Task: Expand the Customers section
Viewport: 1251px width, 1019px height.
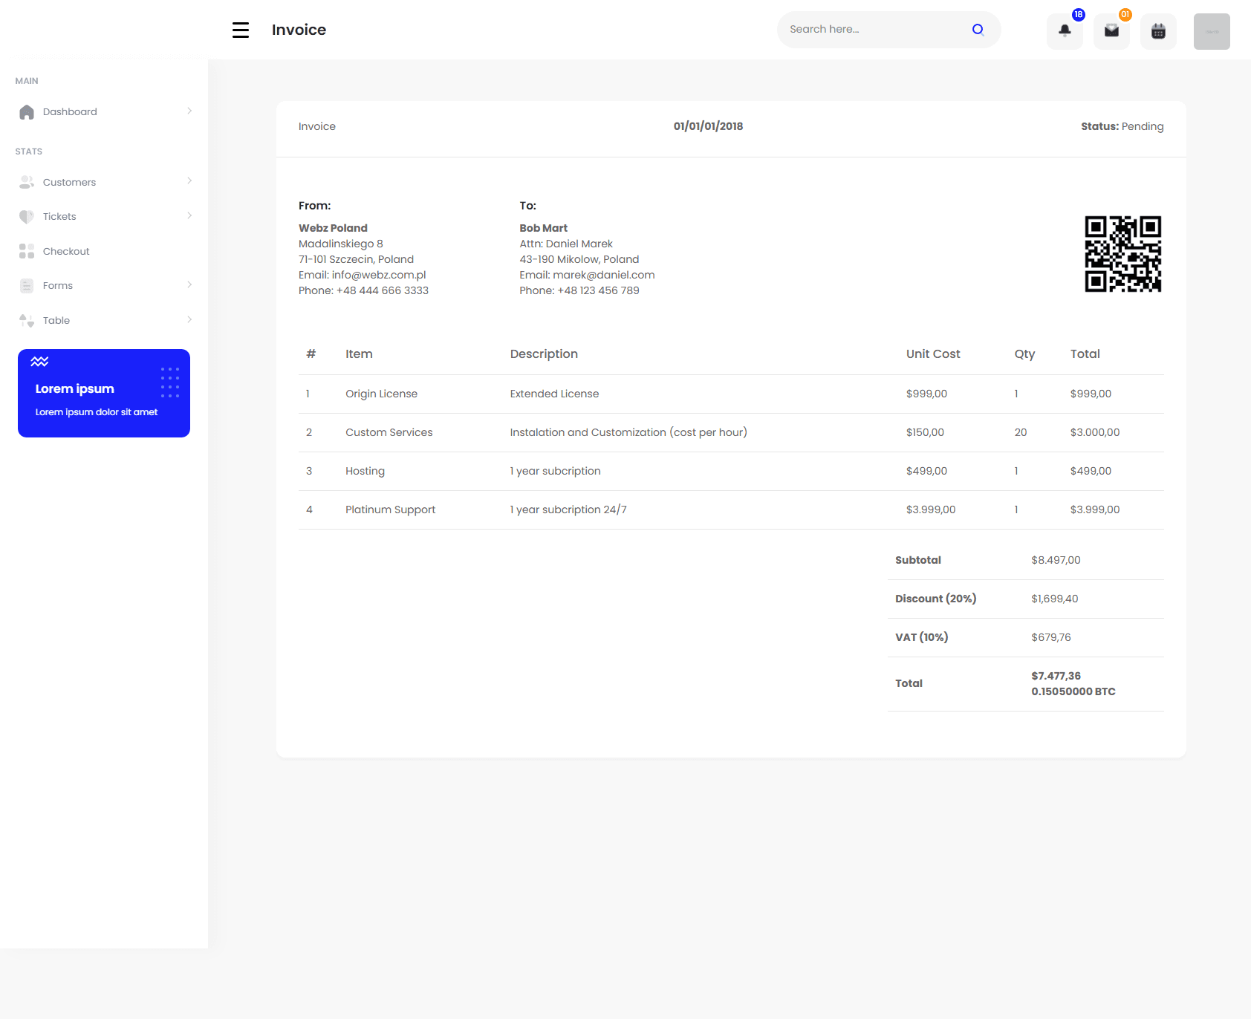Action: point(190,181)
